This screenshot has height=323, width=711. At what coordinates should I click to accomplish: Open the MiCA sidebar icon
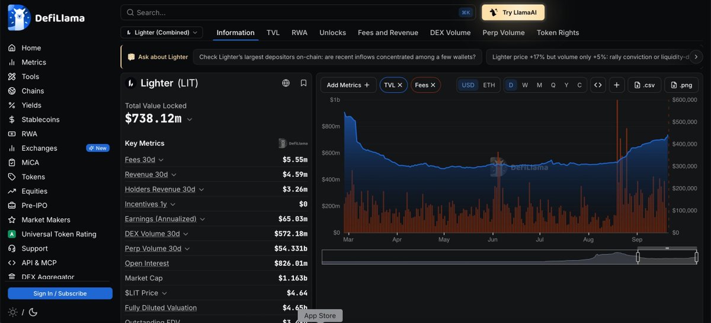click(11, 162)
